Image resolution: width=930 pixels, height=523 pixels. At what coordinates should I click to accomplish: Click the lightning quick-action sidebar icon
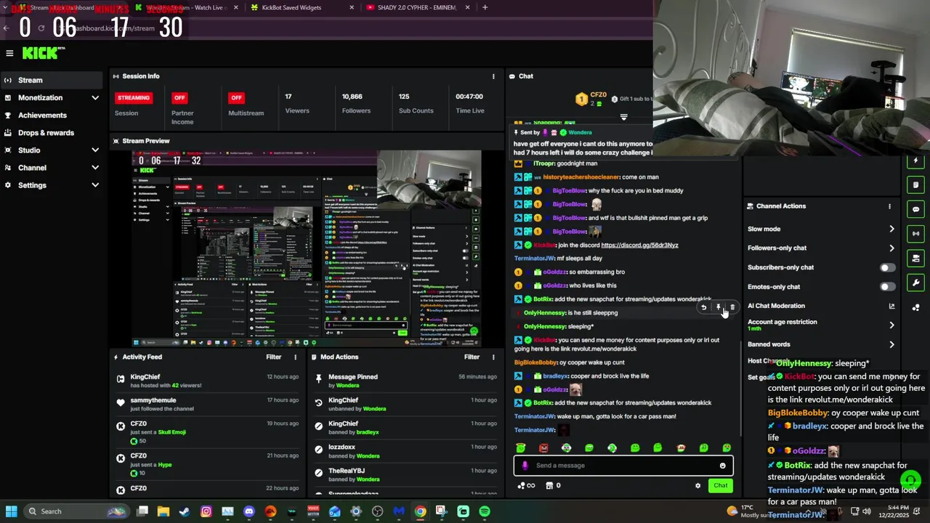(x=915, y=161)
